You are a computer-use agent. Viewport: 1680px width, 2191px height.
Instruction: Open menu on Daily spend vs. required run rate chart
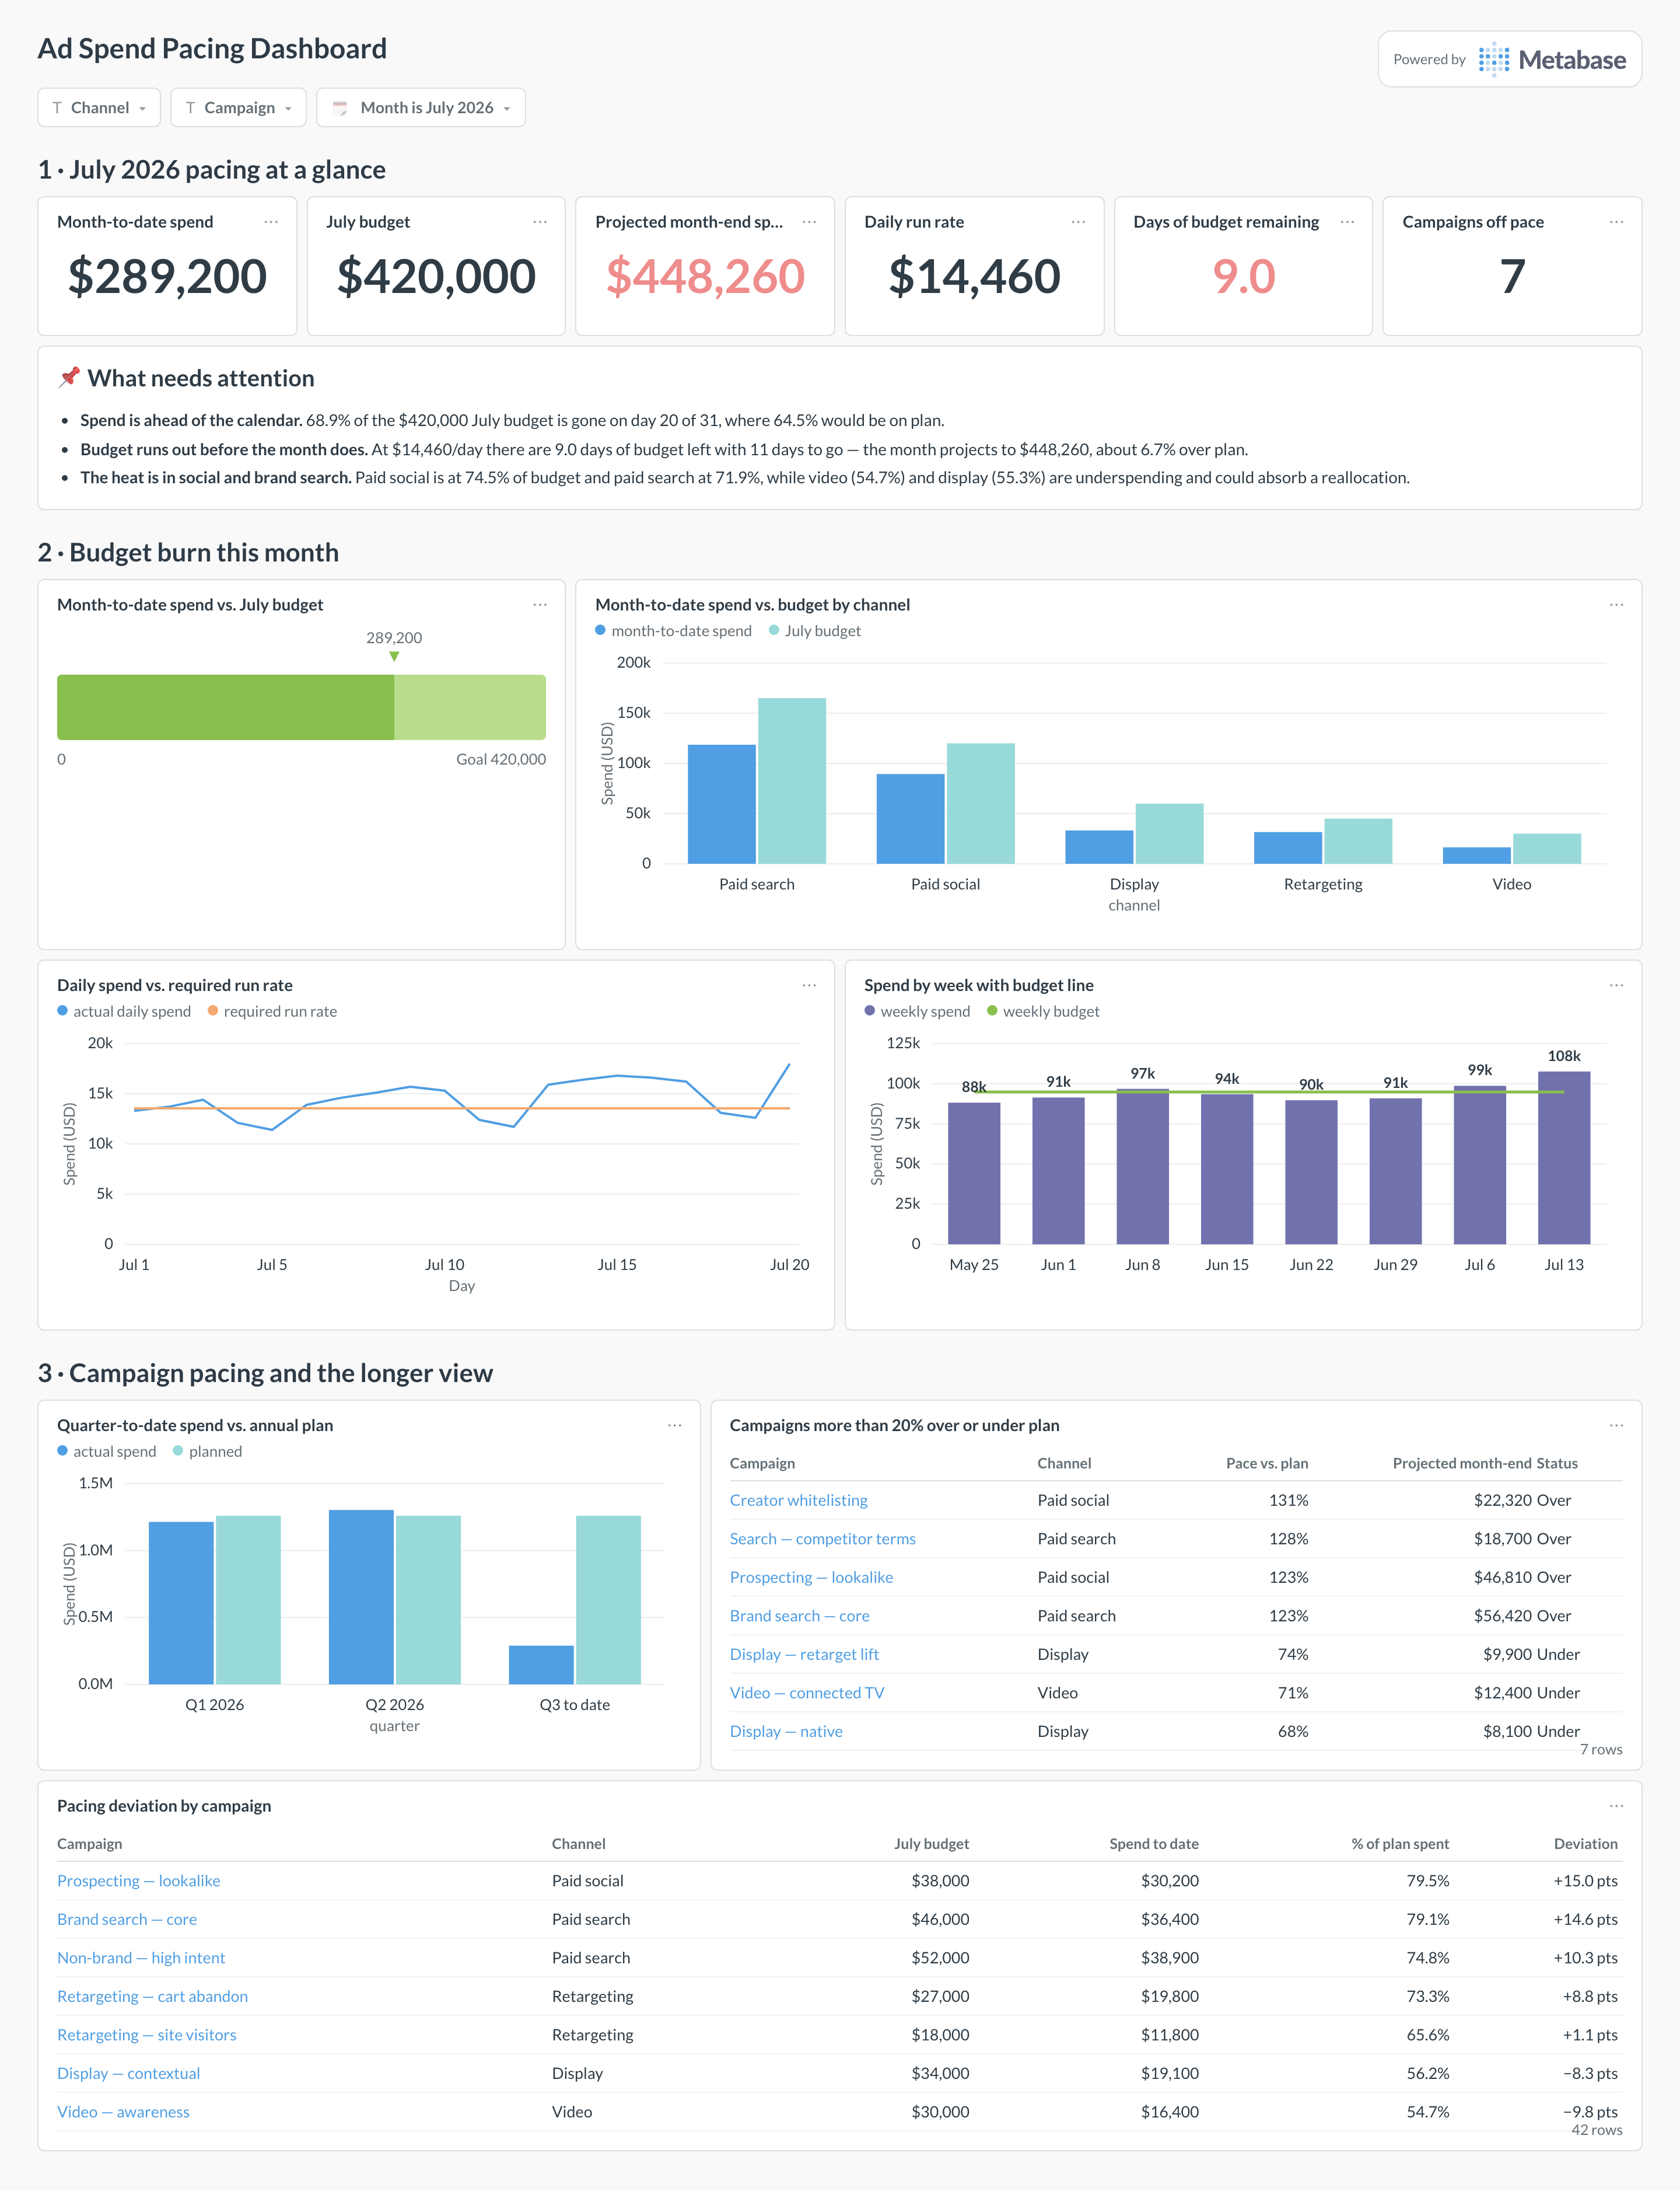809,985
